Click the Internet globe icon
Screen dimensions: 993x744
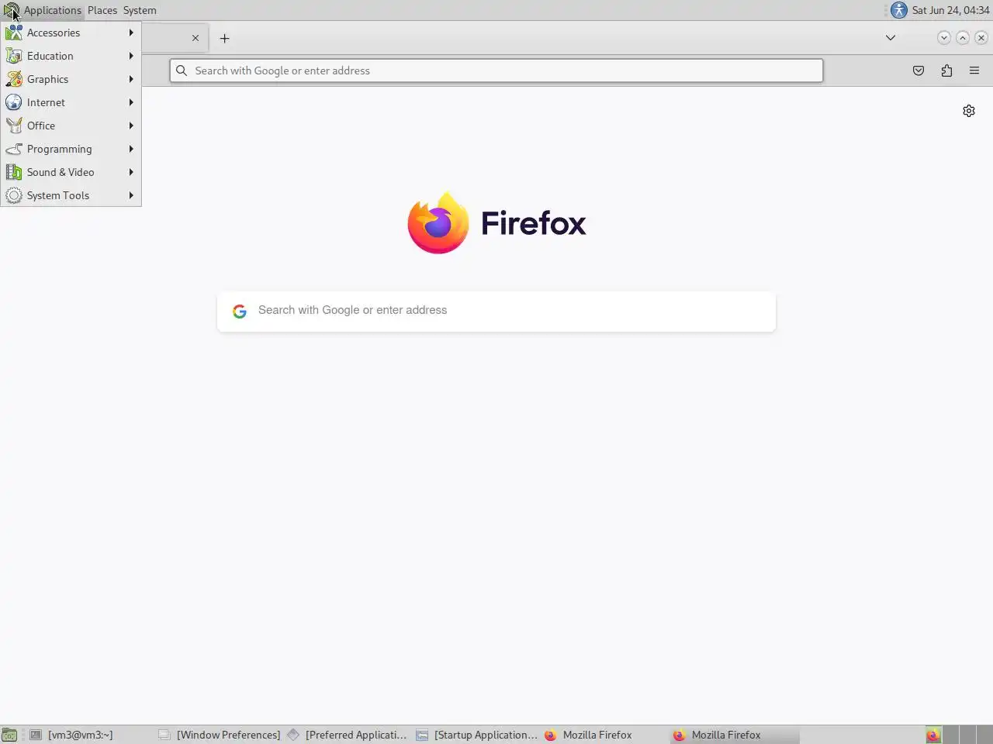click(x=14, y=102)
